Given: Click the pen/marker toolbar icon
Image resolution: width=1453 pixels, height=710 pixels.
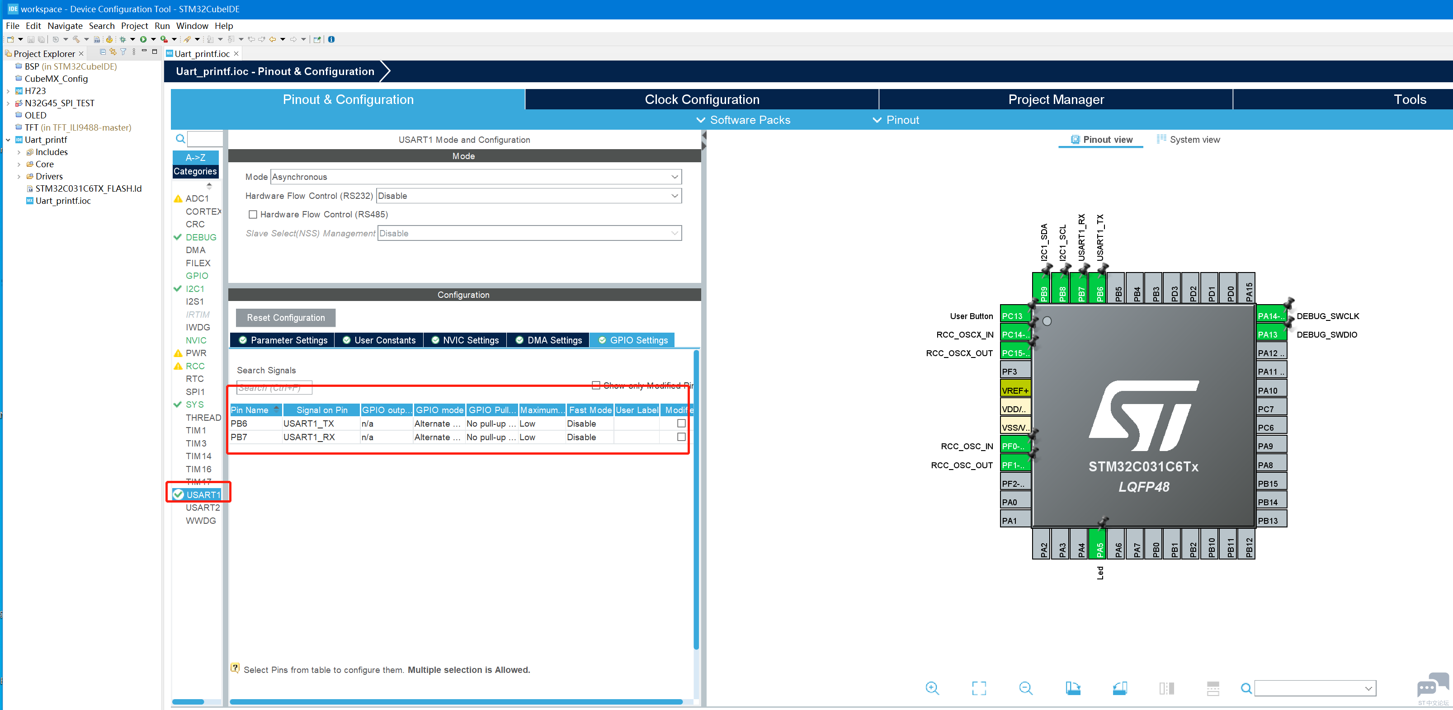Looking at the screenshot, I should click(x=187, y=39).
